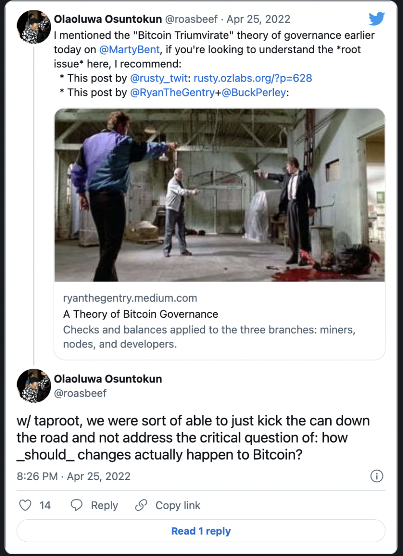This screenshot has height=556, width=403.
Task: Click the Read 1 reply button
Action: coord(201,531)
